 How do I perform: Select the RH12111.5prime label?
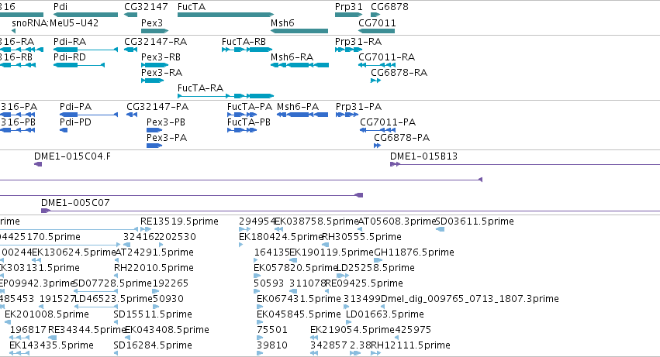coord(410,345)
